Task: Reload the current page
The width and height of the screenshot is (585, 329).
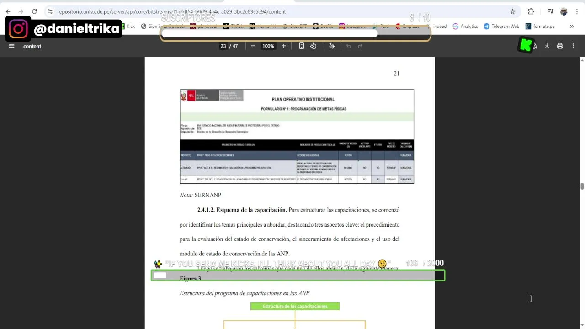Action: point(34,11)
